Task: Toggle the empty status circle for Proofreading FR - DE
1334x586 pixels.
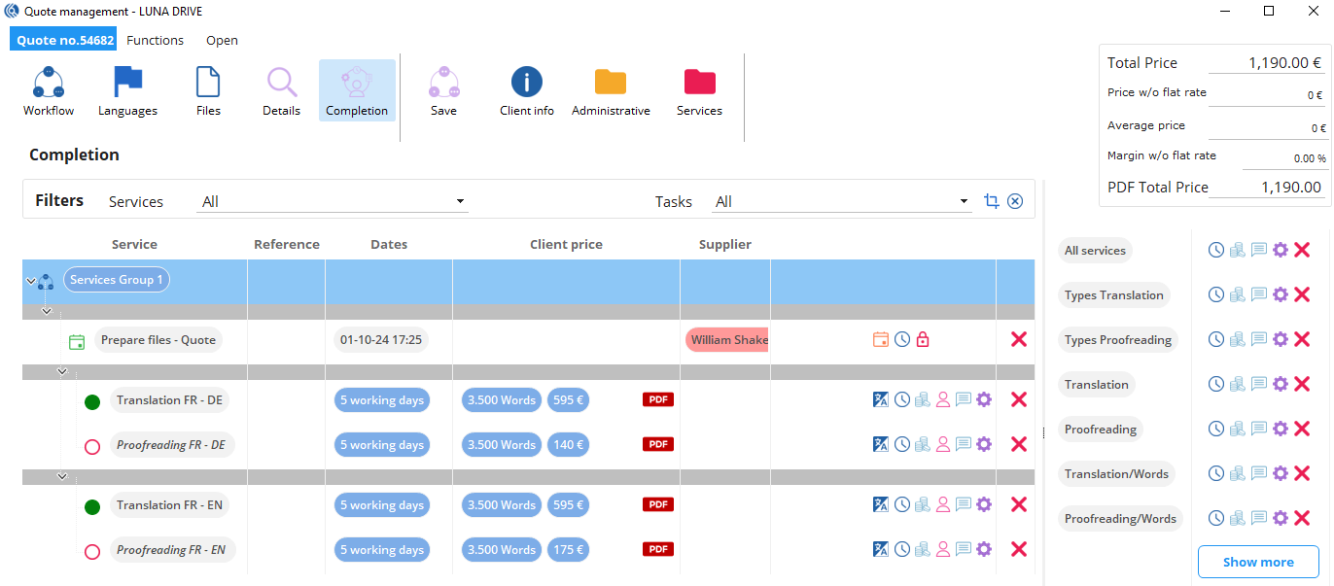Action: [92, 446]
